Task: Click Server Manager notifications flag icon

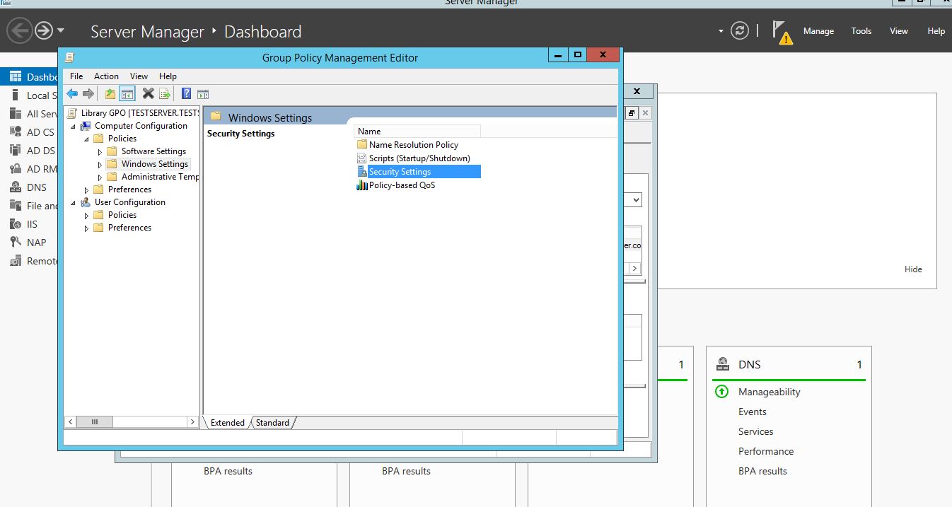Action: [781, 31]
